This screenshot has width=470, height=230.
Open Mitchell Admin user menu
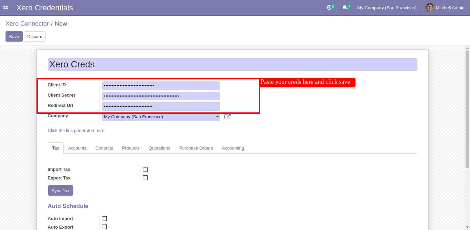click(445, 8)
